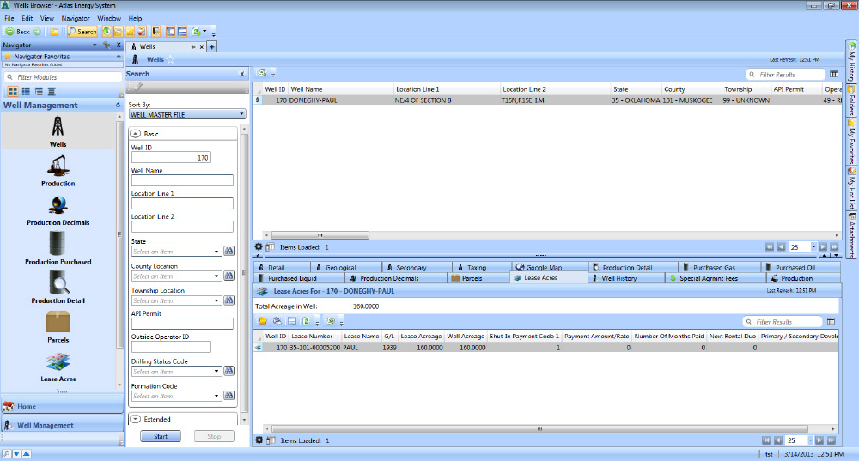Click the green Back arrow icon
Screen dimensions: 859x461
(x=9, y=32)
